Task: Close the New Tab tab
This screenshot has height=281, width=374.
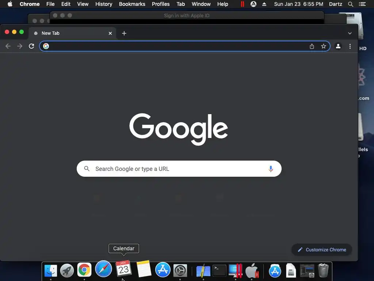Action: tap(110, 33)
